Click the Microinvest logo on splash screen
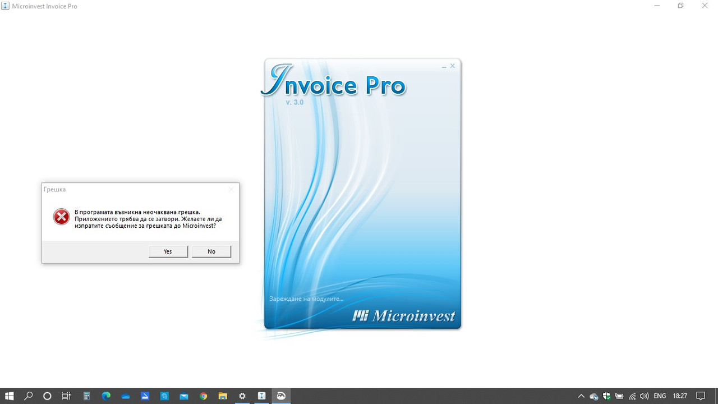This screenshot has width=718, height=404. (404, 316)
